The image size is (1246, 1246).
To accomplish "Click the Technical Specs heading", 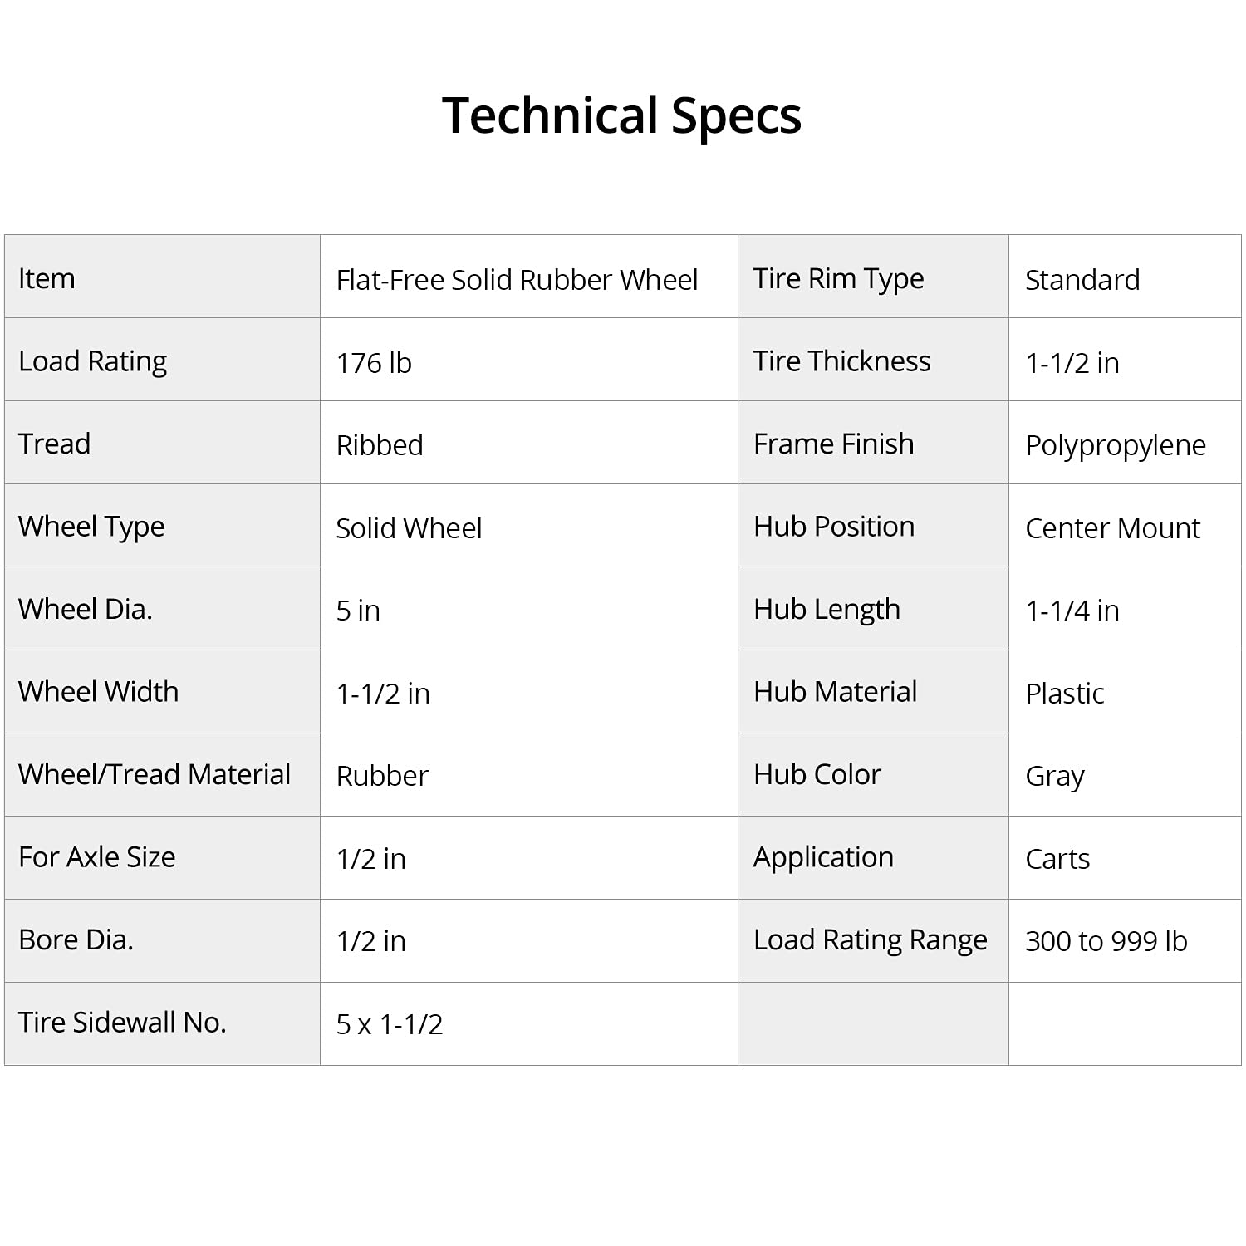I will (x=621, y=115).
